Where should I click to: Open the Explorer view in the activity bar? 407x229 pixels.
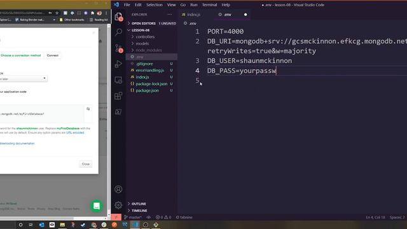[118, 17]
